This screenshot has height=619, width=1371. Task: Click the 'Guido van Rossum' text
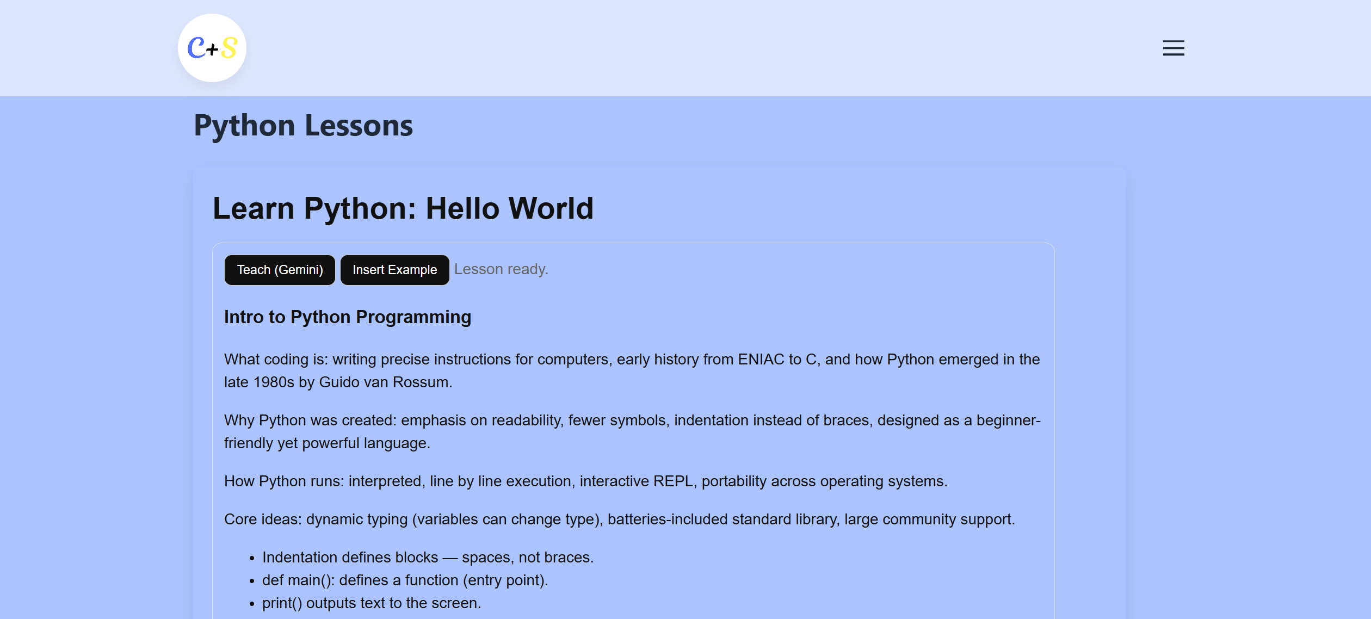(x=384, y=382)
